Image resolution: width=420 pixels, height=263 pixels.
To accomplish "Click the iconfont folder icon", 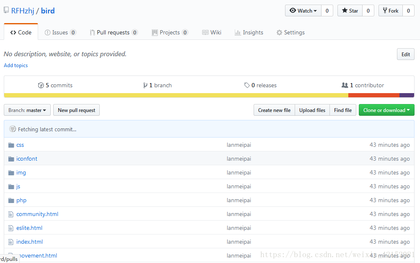I will click(x=11, y=159).
